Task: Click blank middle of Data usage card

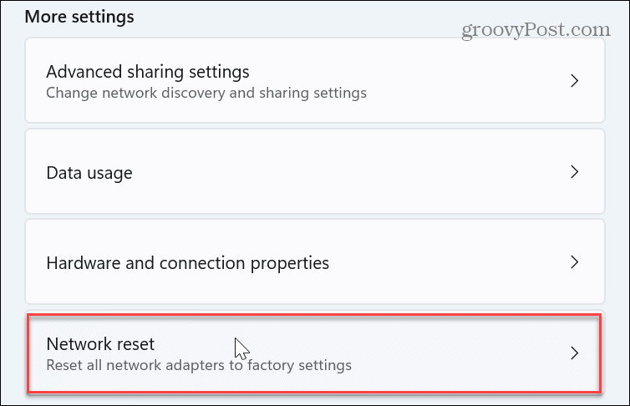Action: point(351,173)
